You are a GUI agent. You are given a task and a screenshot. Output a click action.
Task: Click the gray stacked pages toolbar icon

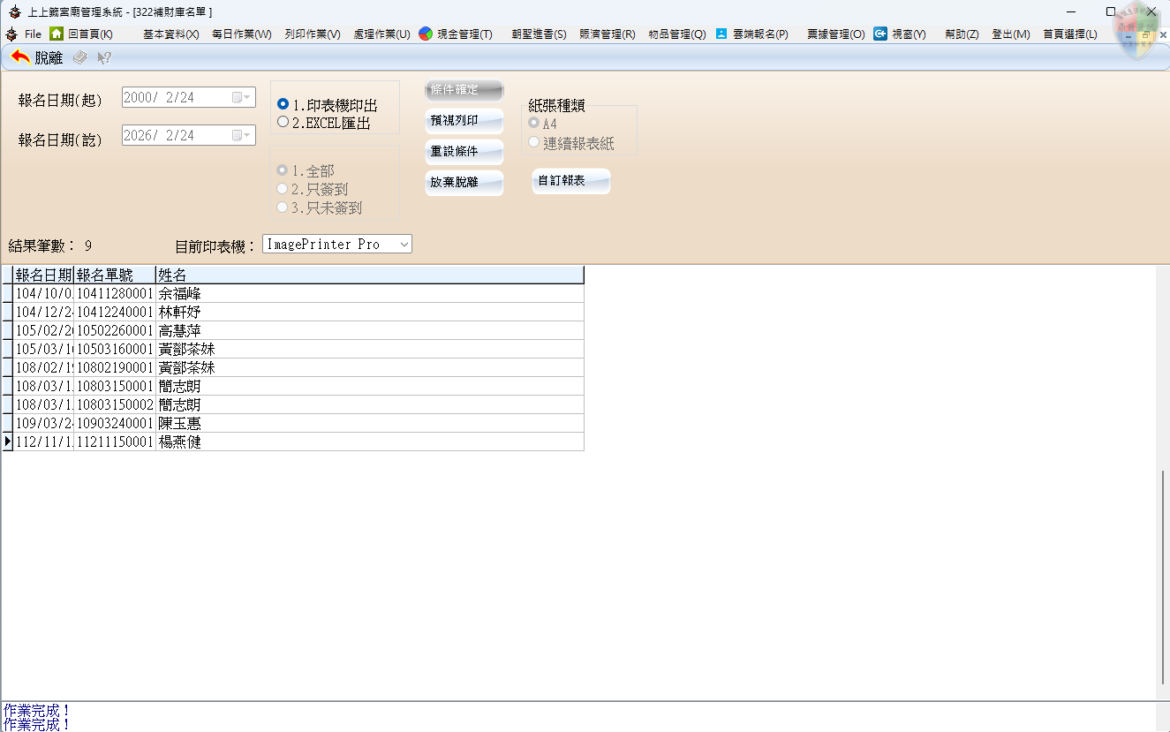pyautogui.click(x=80, y=57)
